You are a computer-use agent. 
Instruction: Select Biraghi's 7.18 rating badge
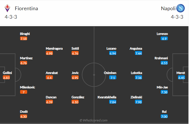23,39
